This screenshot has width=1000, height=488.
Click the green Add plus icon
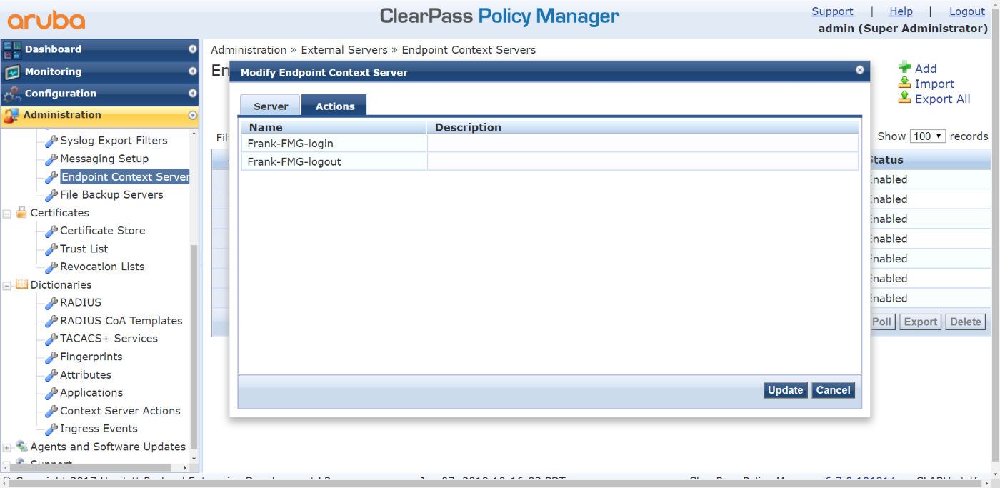click(905, 68)
